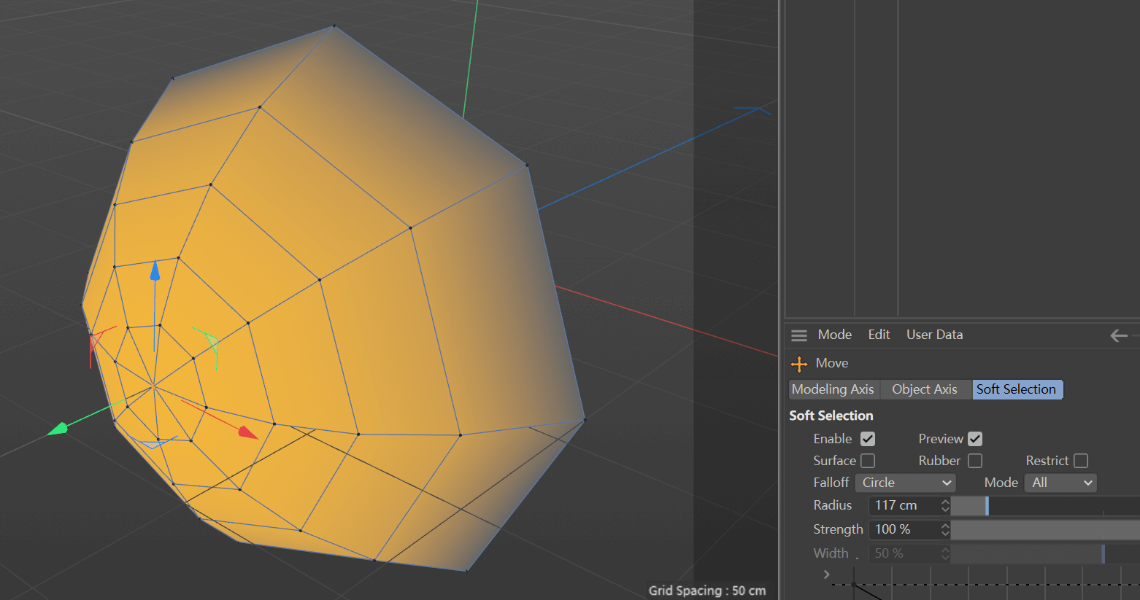The width and height of the screenshot is (1140, 600).
Task: Click on the Radius slider bar
Action: tap(1045, 505)
